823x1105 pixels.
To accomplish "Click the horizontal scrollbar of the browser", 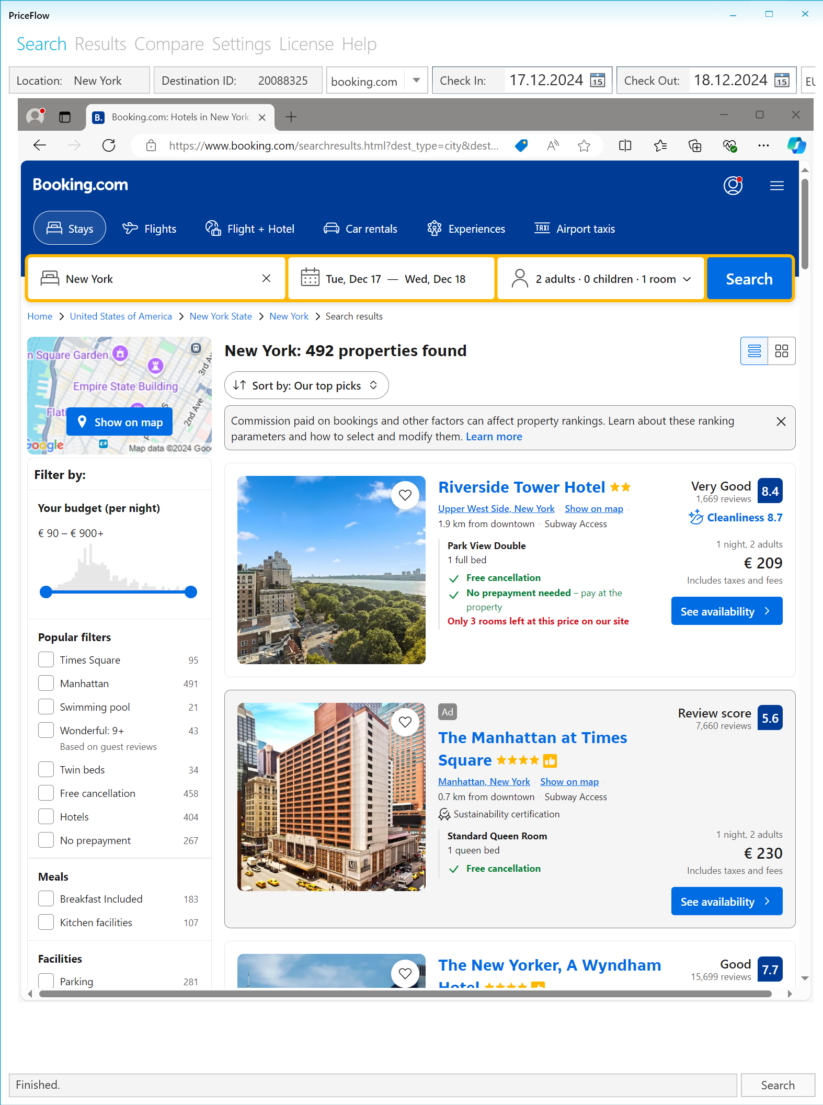I will tap(405, 994).
